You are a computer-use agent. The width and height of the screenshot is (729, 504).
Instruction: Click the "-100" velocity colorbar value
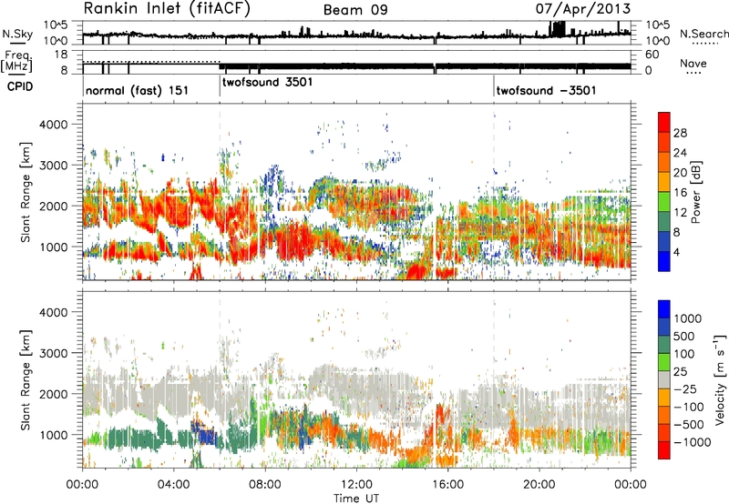click(x=688, y=407)
